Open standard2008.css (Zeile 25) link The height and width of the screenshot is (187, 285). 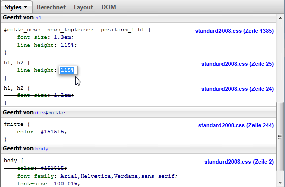tap(237, 64)
